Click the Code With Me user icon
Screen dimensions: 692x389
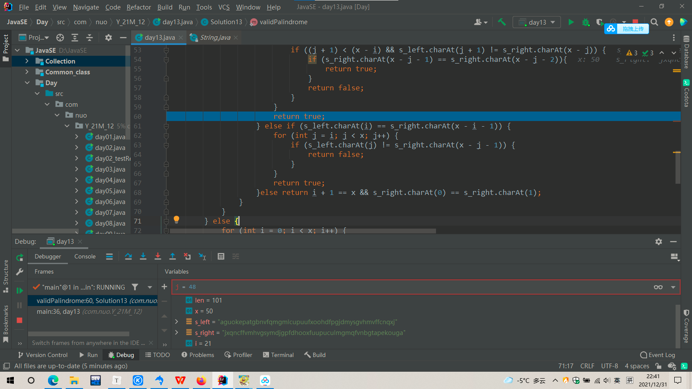click(x=481, y=22)
